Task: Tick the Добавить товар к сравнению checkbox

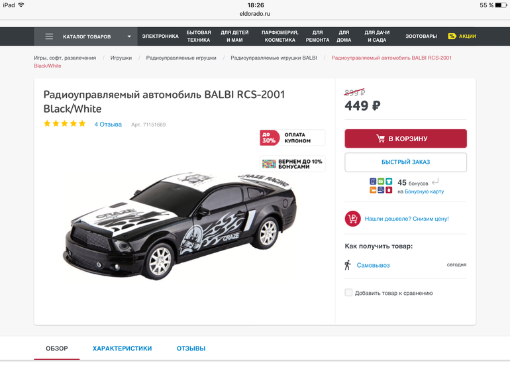Action: click(348, 292)
